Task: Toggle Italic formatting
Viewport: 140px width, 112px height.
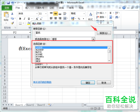Action: coord(24,19)
